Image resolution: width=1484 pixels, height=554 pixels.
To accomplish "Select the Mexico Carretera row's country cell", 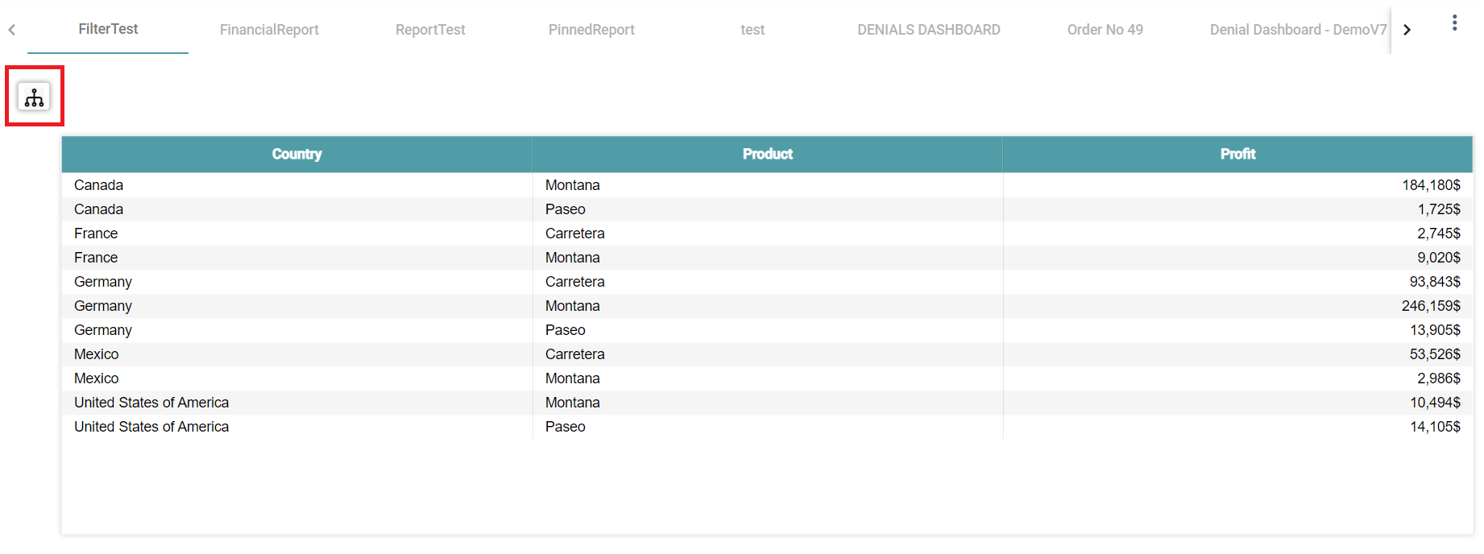I will [97, 354].
